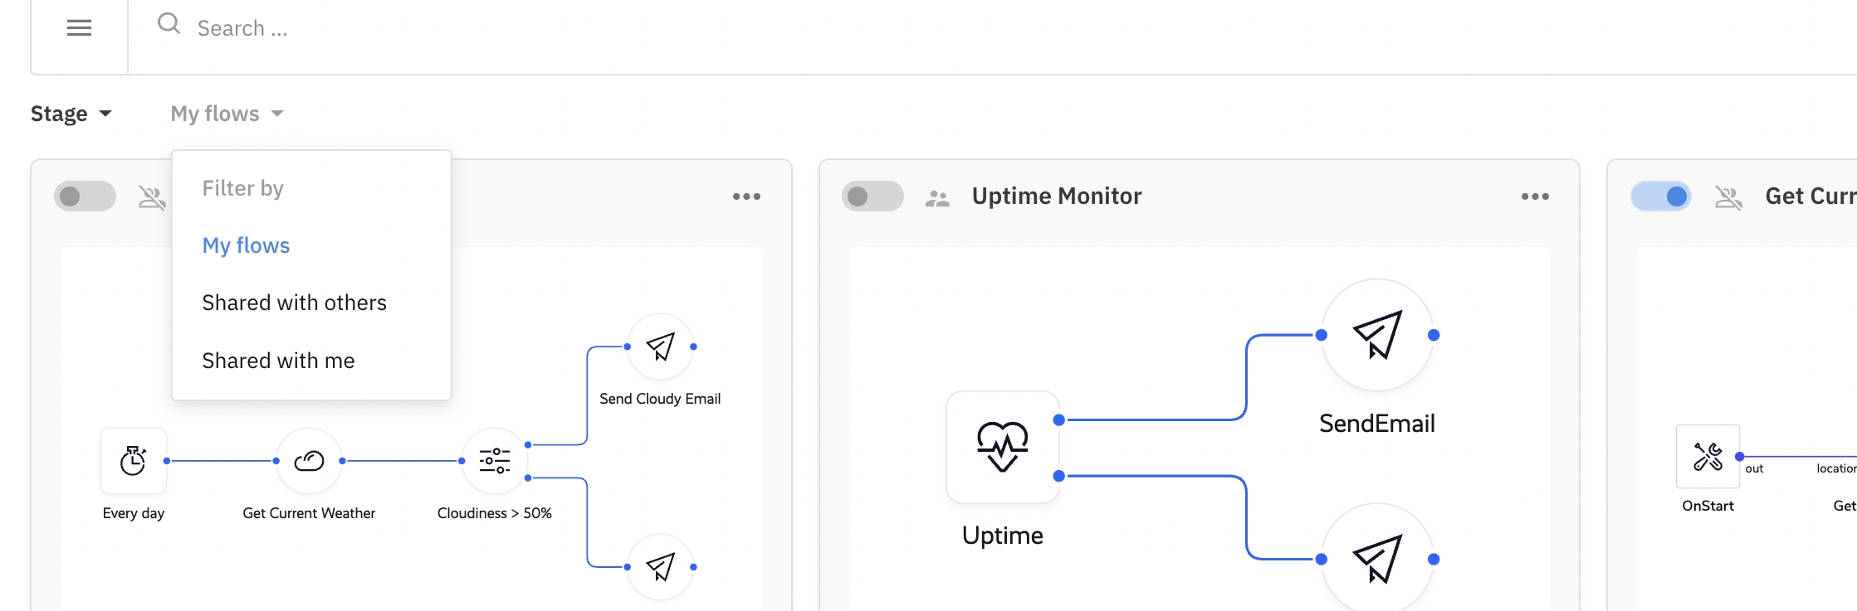The height and width of the screenshot is (611, 1857).
Task: Click the Uptime Monitor shared users icon
Action: 937,197
